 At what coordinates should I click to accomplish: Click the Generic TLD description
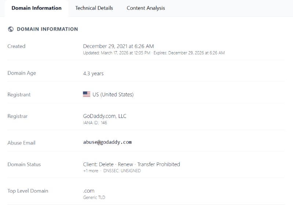(94, 198)
